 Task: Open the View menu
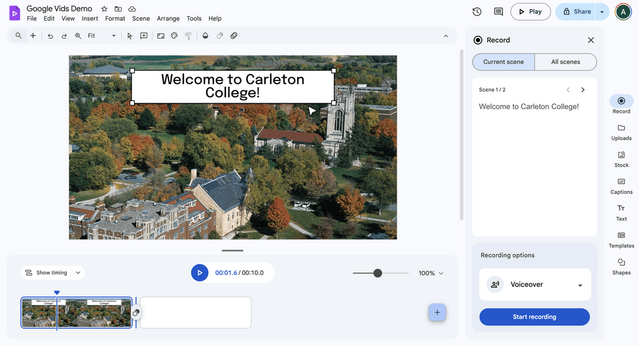tap(68, 18)
